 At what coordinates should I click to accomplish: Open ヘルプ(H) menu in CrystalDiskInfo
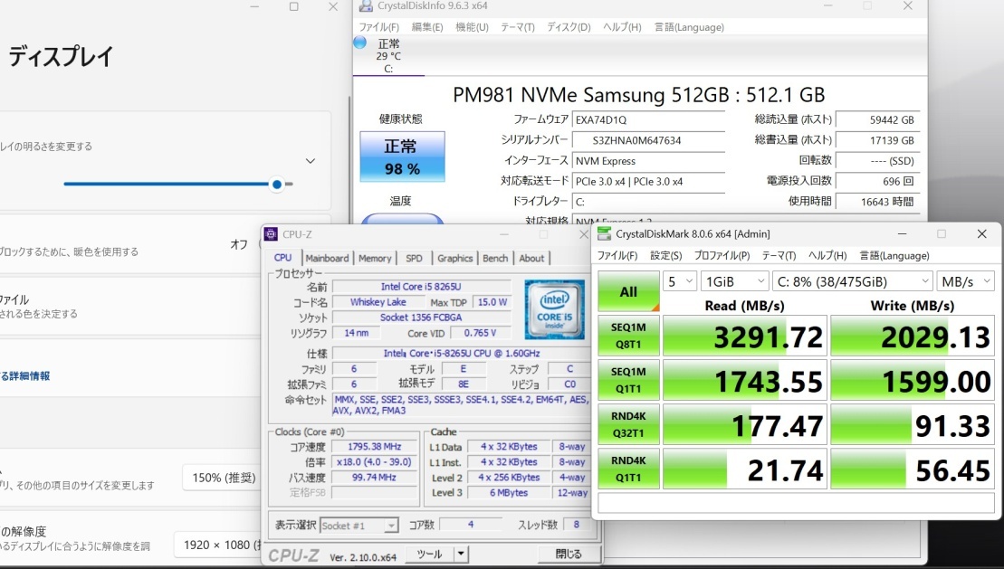pos(622,27)
